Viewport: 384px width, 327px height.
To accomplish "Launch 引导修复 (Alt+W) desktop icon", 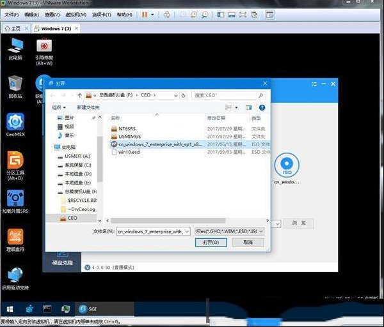I will click(x=44, y=52).
